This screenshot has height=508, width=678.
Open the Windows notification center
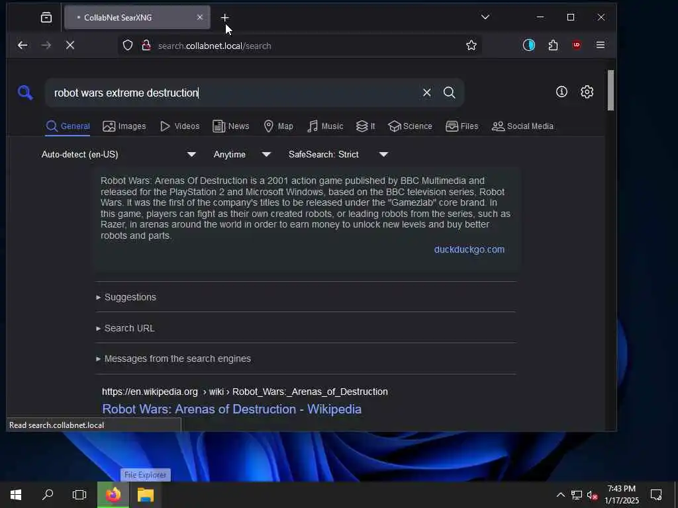[x=656, y=495]
